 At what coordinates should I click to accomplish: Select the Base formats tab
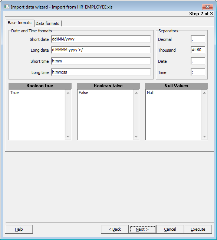pos(20,23)
